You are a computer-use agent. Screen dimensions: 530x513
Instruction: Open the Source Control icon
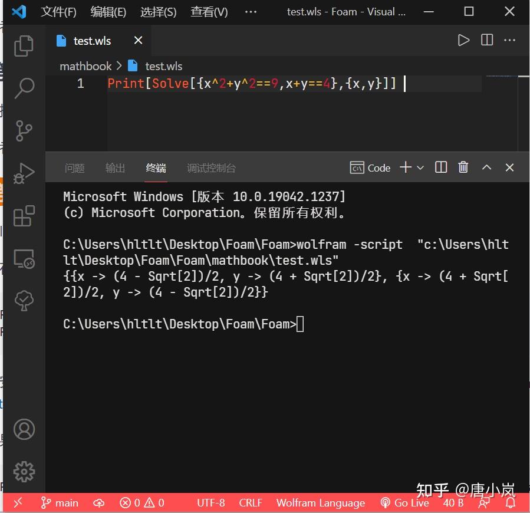(24, 130)
